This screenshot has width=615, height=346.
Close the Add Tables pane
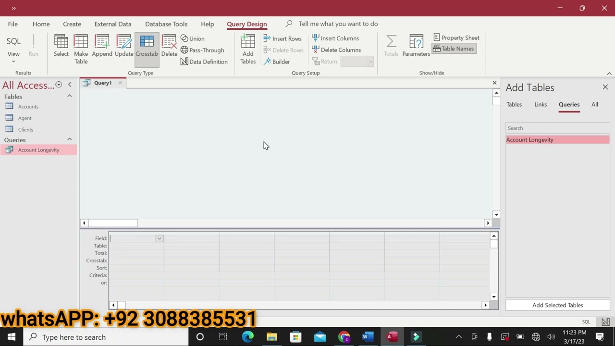605,87
